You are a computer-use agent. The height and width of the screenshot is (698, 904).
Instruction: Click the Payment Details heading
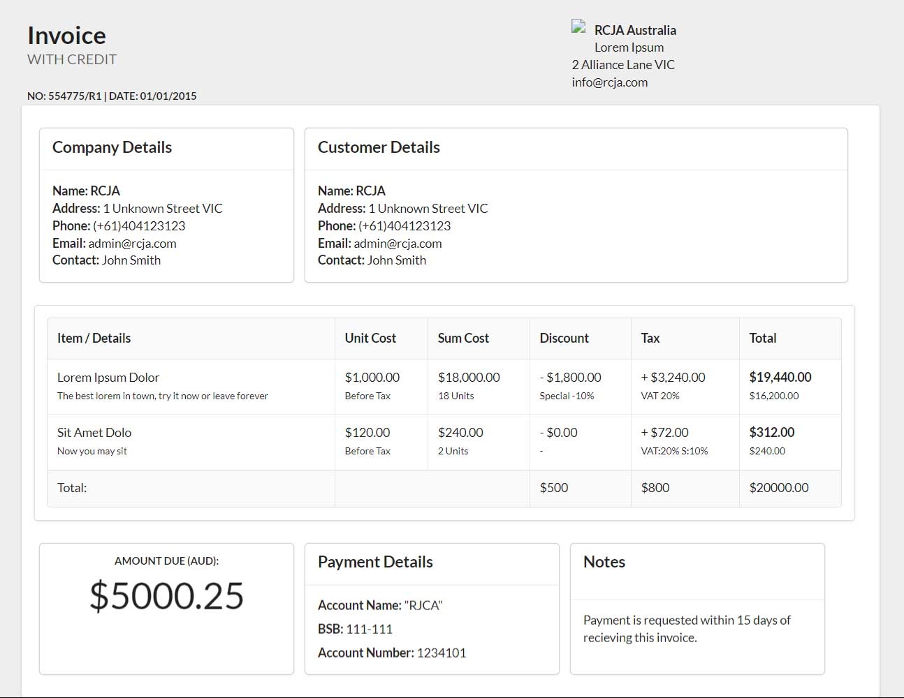[x=375, y=562]
